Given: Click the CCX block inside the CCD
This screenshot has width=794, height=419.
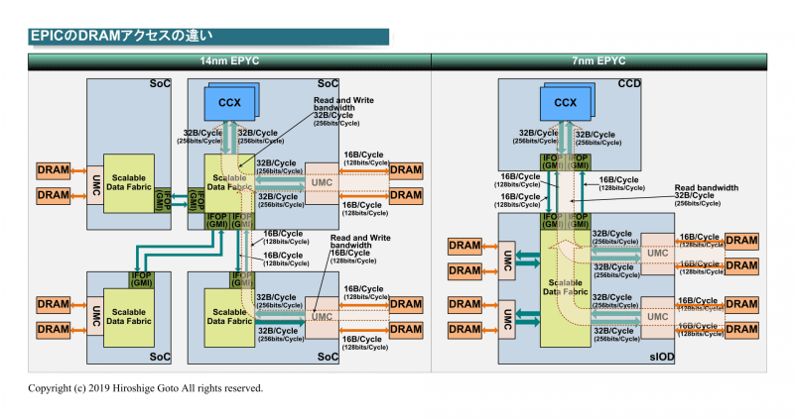Looking at the screenshot, I should (x=565, y=103).
